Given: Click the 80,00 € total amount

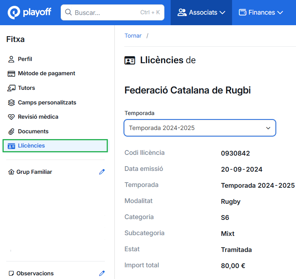Looking at the screenshot, I should pyautogui.click(x=233, y=266).
